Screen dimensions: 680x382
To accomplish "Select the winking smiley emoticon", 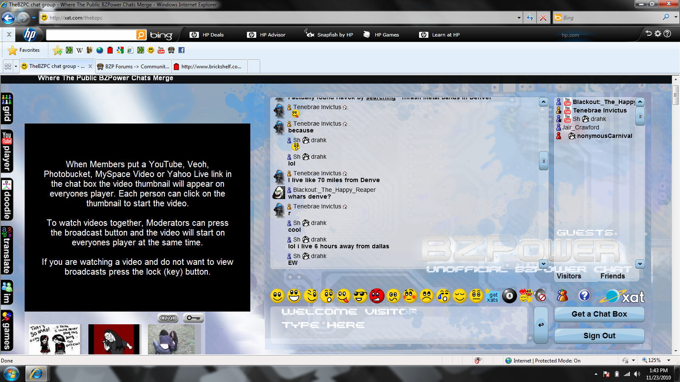I will 312,296.
